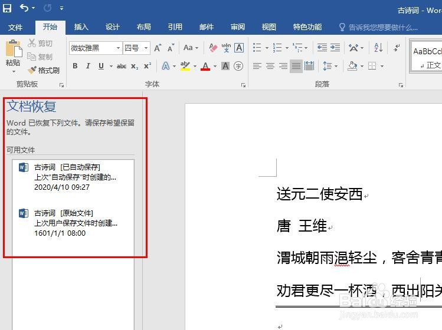
Task: Open the Aa change case menu
Action: click(191, 48)
